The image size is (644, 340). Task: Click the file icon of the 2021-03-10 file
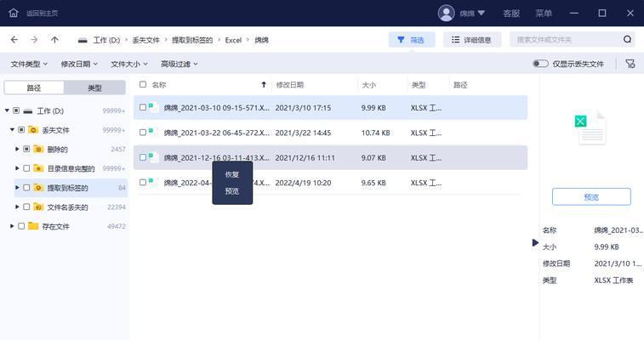pyautogui.click(x=154, y=107)
